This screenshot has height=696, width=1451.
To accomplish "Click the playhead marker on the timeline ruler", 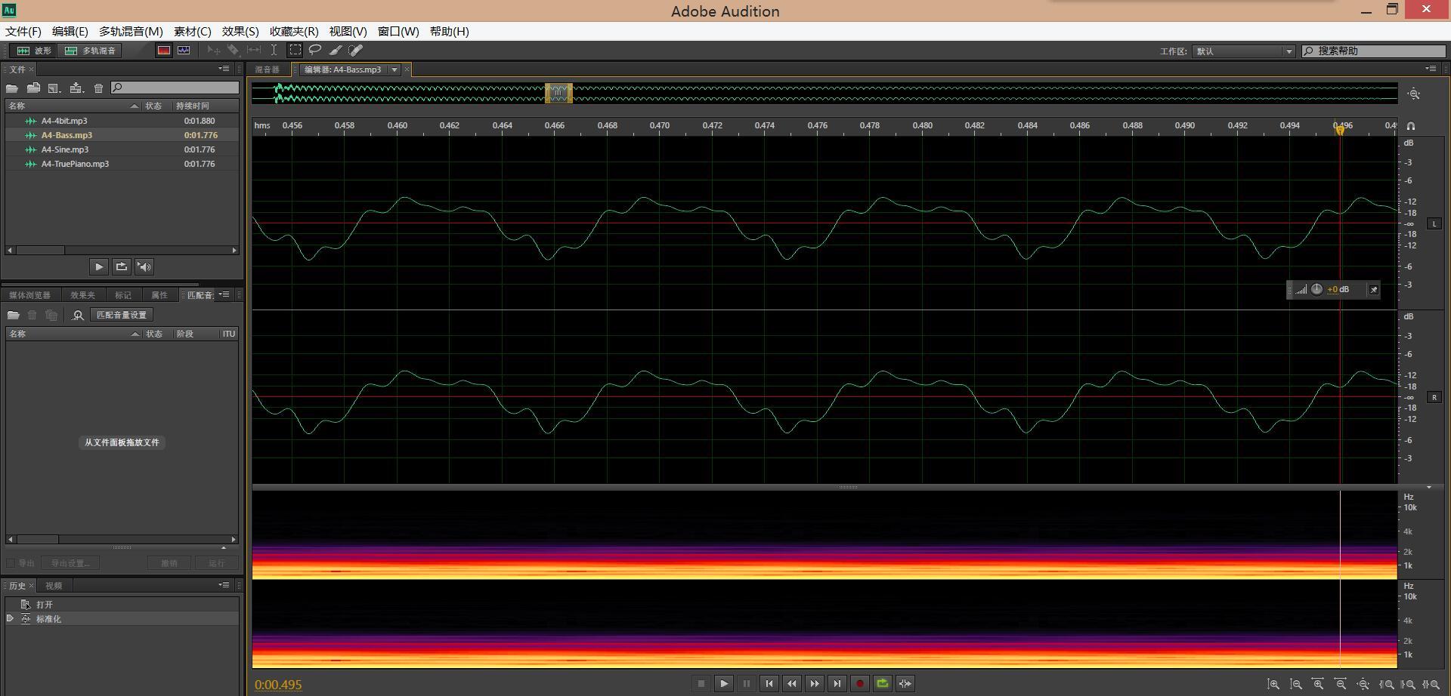I will pyautogui.click(x=1340, y=130).
